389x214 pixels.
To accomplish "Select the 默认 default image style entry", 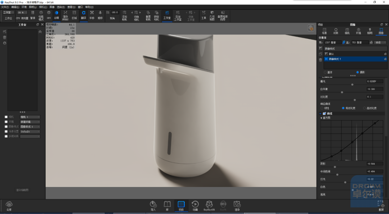I will coord(355,54).
